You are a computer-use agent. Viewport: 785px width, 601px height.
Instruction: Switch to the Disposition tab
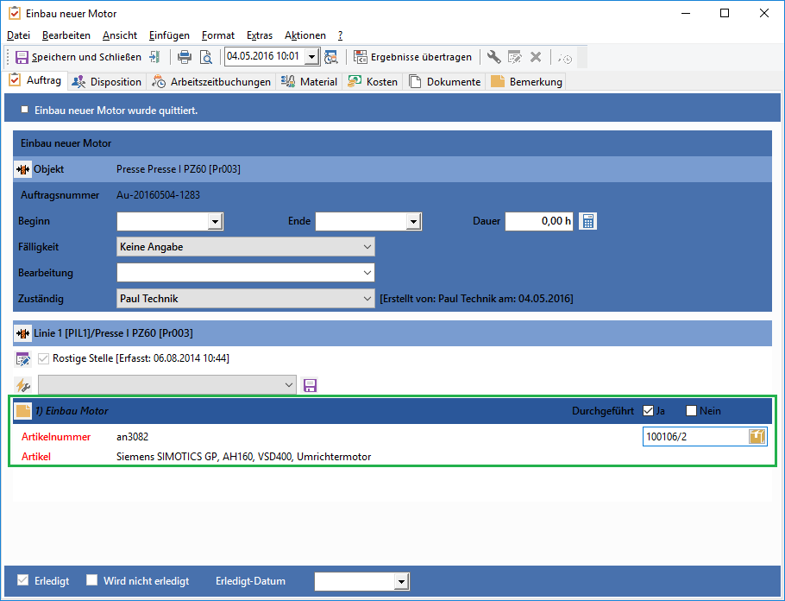pos(107,82)
